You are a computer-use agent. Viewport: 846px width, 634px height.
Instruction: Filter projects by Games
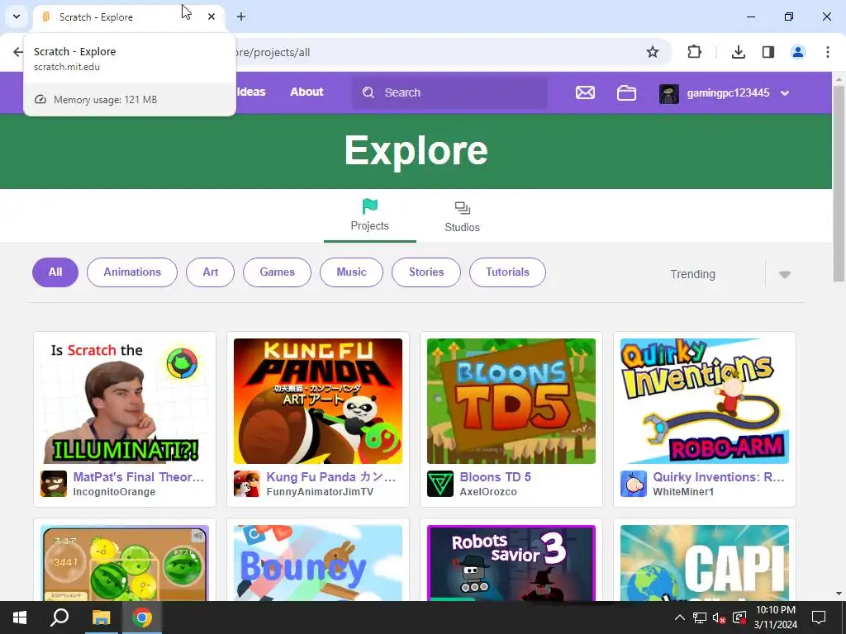[278, 272]
